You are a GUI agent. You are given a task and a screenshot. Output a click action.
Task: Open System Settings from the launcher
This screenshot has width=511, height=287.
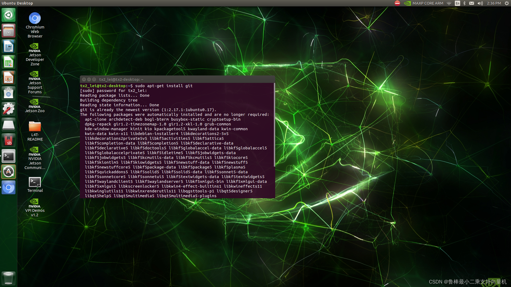9,109
